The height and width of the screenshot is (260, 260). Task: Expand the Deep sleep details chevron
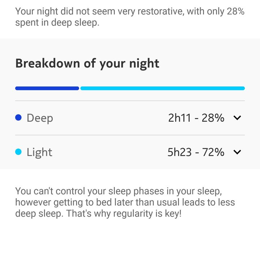coord(237,118)
